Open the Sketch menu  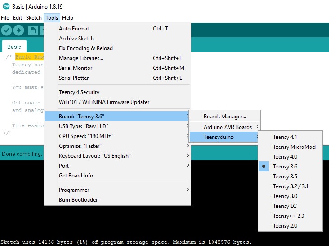pyautogui.click(x=34, y=18)
